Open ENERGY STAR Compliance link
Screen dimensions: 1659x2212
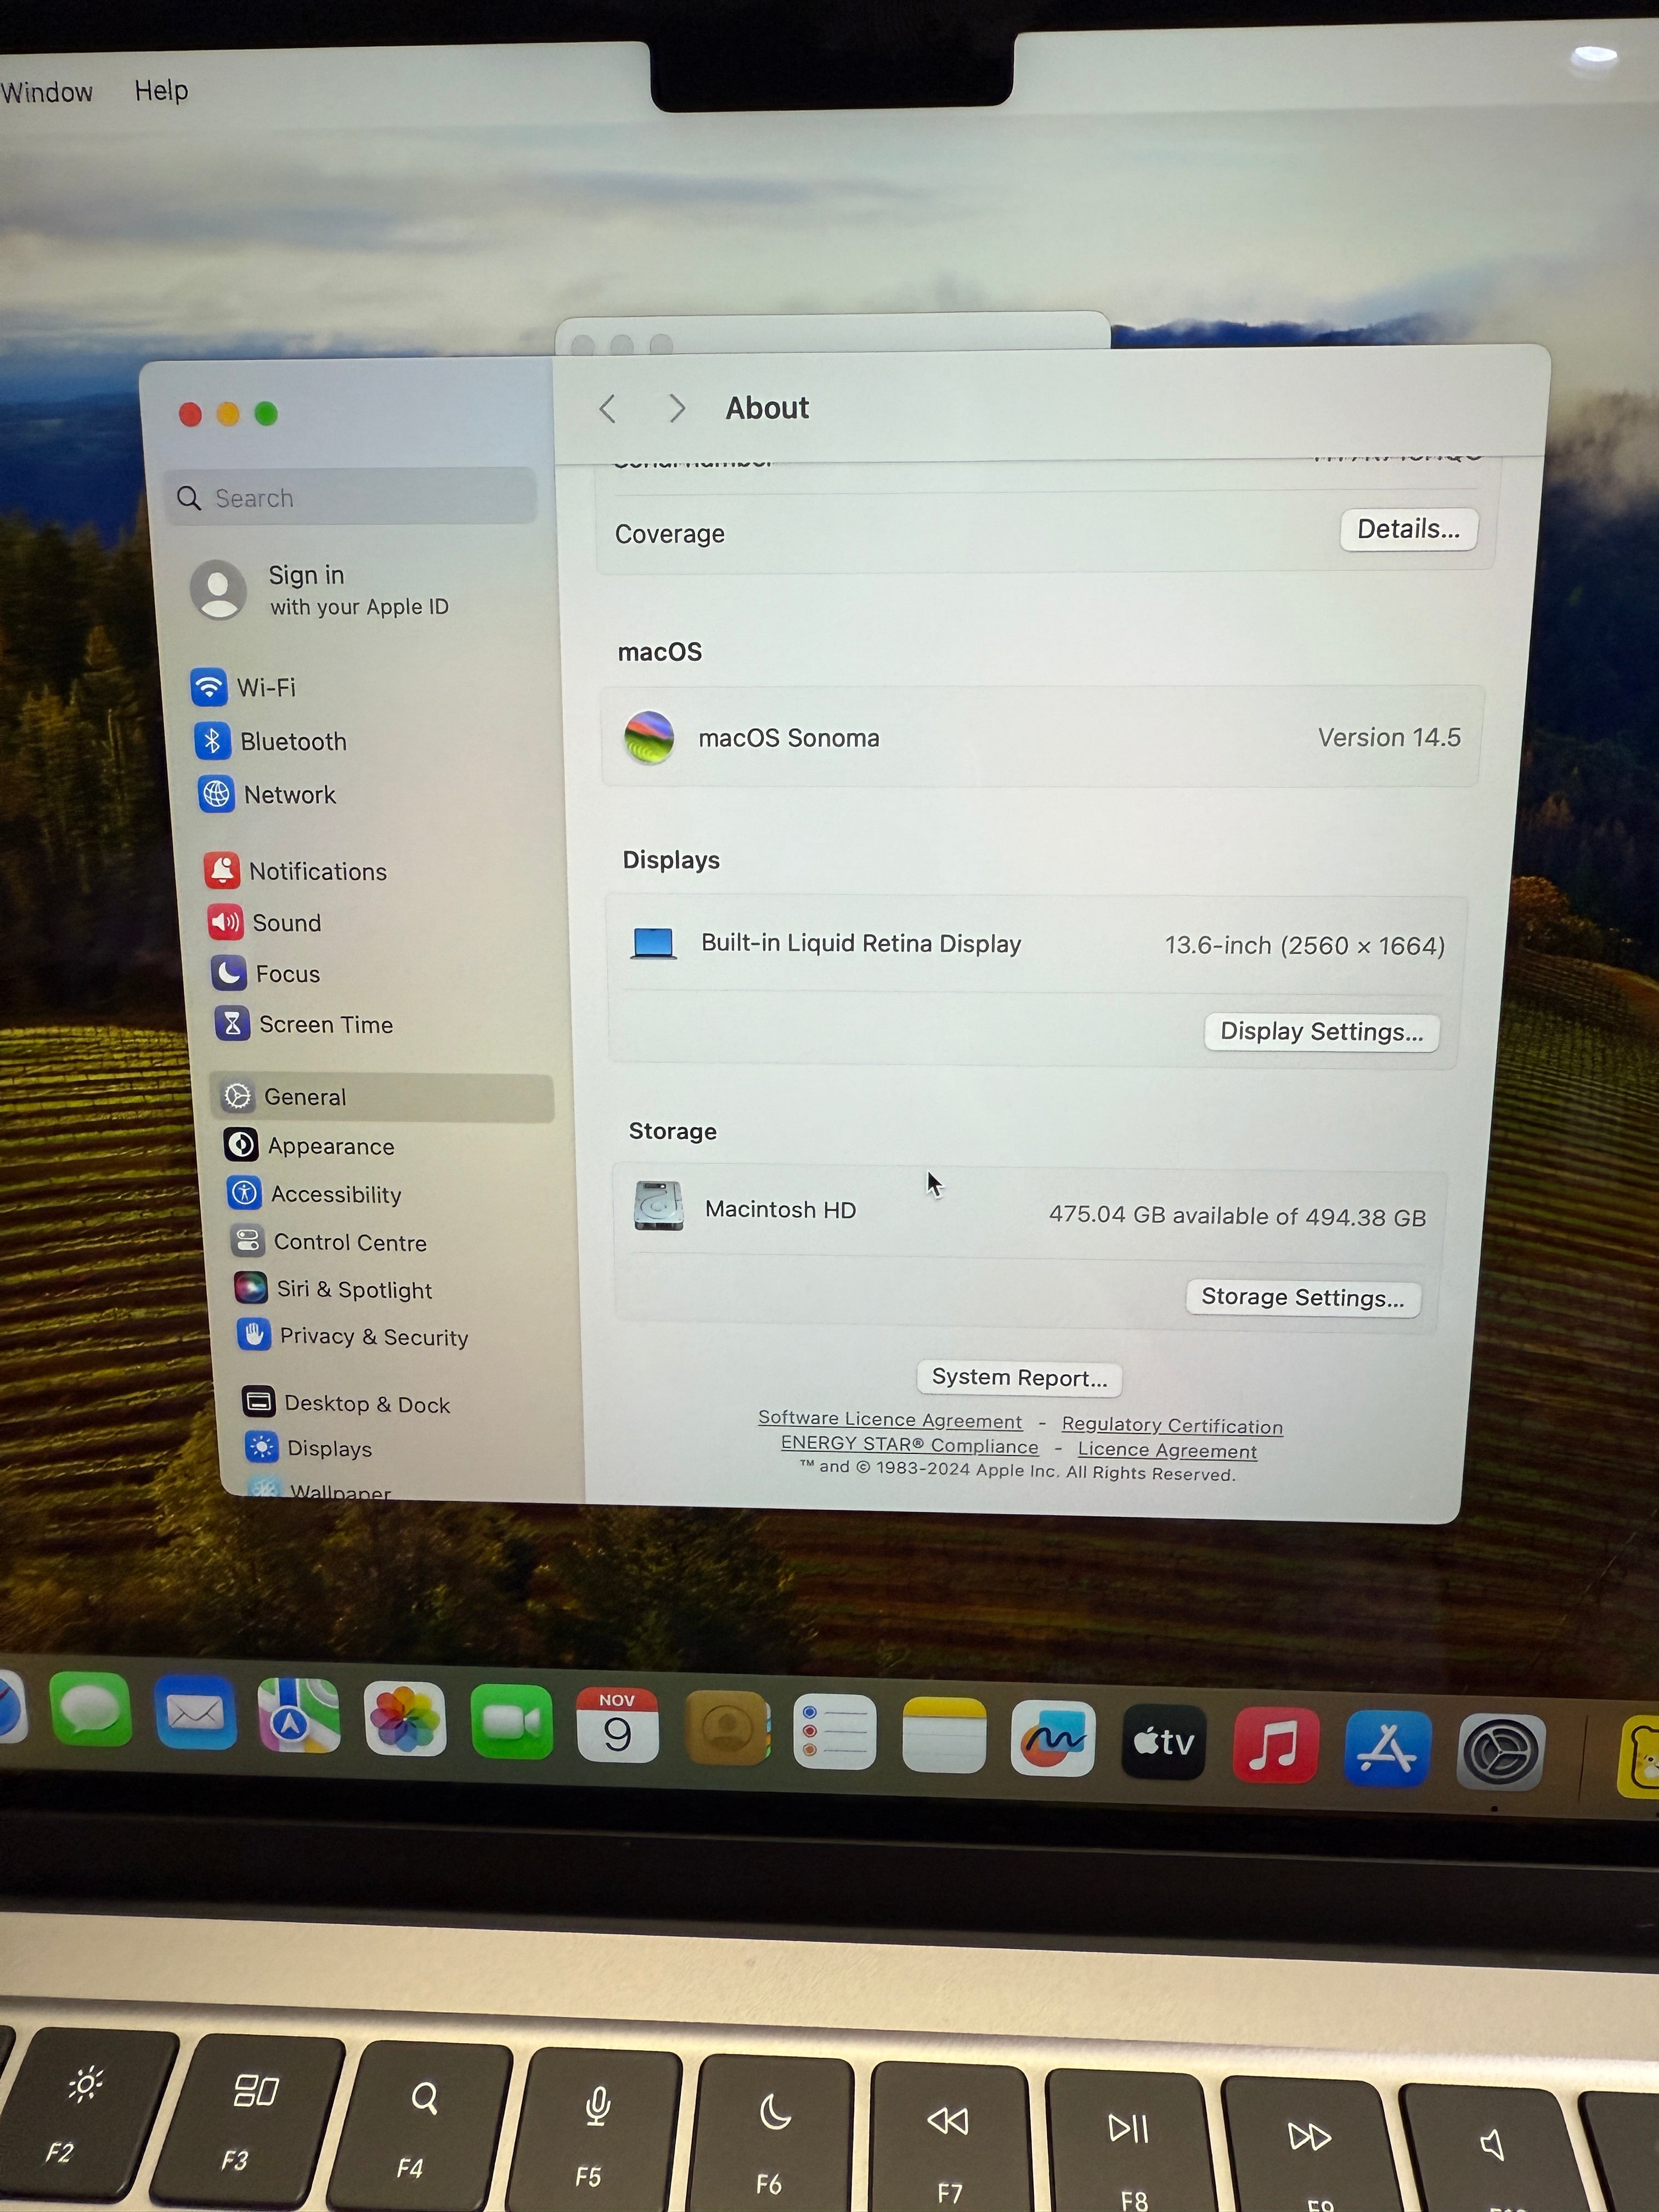[909, 1445]
